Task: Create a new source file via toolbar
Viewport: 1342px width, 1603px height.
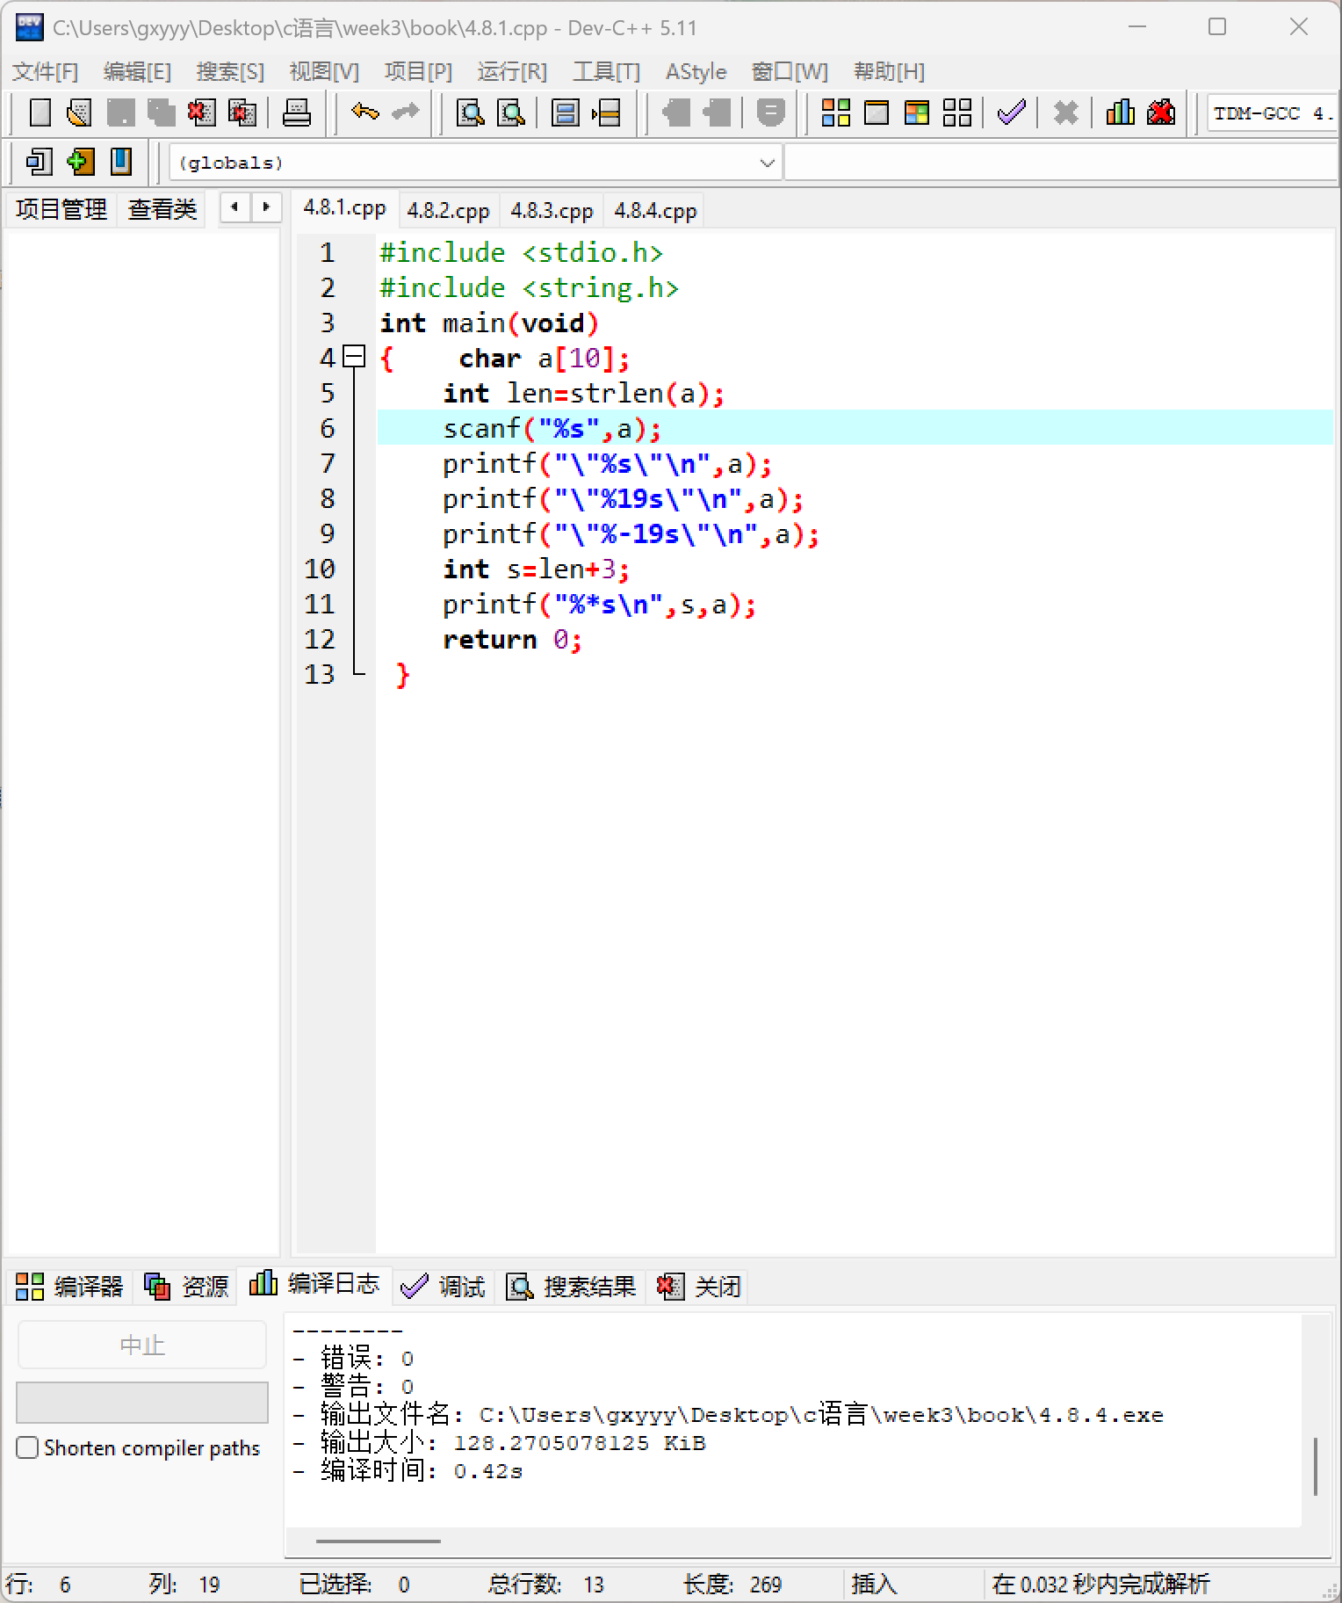Action: pyautogui.click(x=40, y=113)
